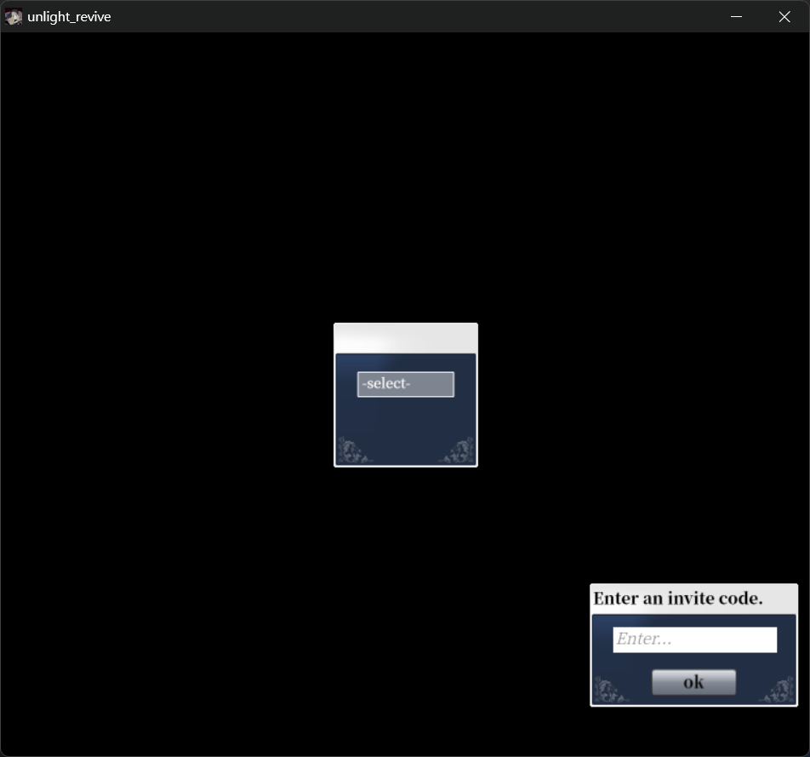Image resolution: width=810 pixels, height=757 pixels.
Task: Click blue margin left of invite code field
Action: 602,639
